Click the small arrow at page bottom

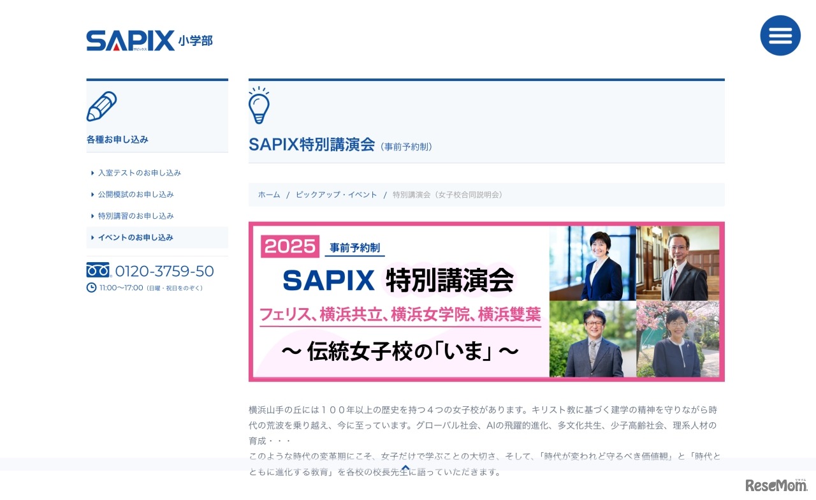405,467
